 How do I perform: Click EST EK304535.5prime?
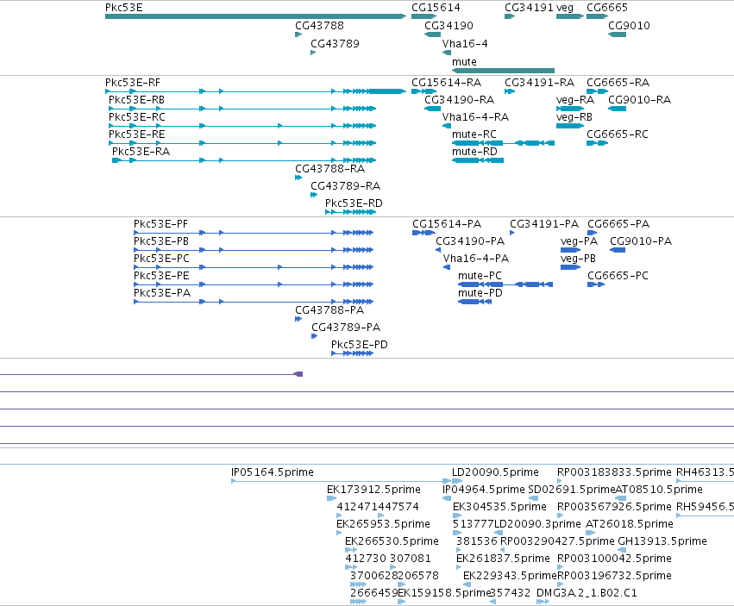click(499, 507)
